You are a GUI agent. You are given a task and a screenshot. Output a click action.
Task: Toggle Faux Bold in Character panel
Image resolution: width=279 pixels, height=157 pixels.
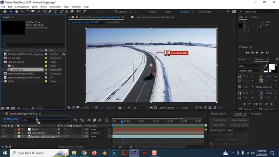click(244, 104)
